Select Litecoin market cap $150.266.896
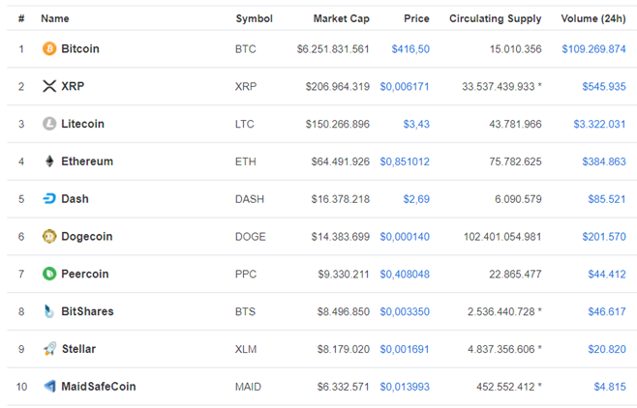Screen dimensions: 637x408 pyautogui.click(x=337, y=124)
